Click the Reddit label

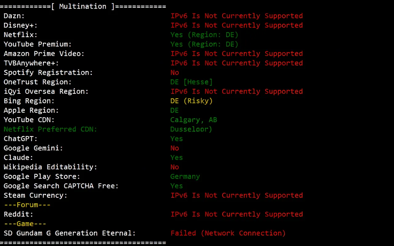[x=18, y=214]
